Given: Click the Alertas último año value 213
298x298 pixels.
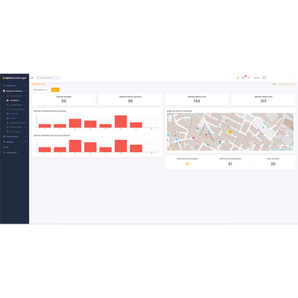Looking at the screenshot, I should pos(264,101).
